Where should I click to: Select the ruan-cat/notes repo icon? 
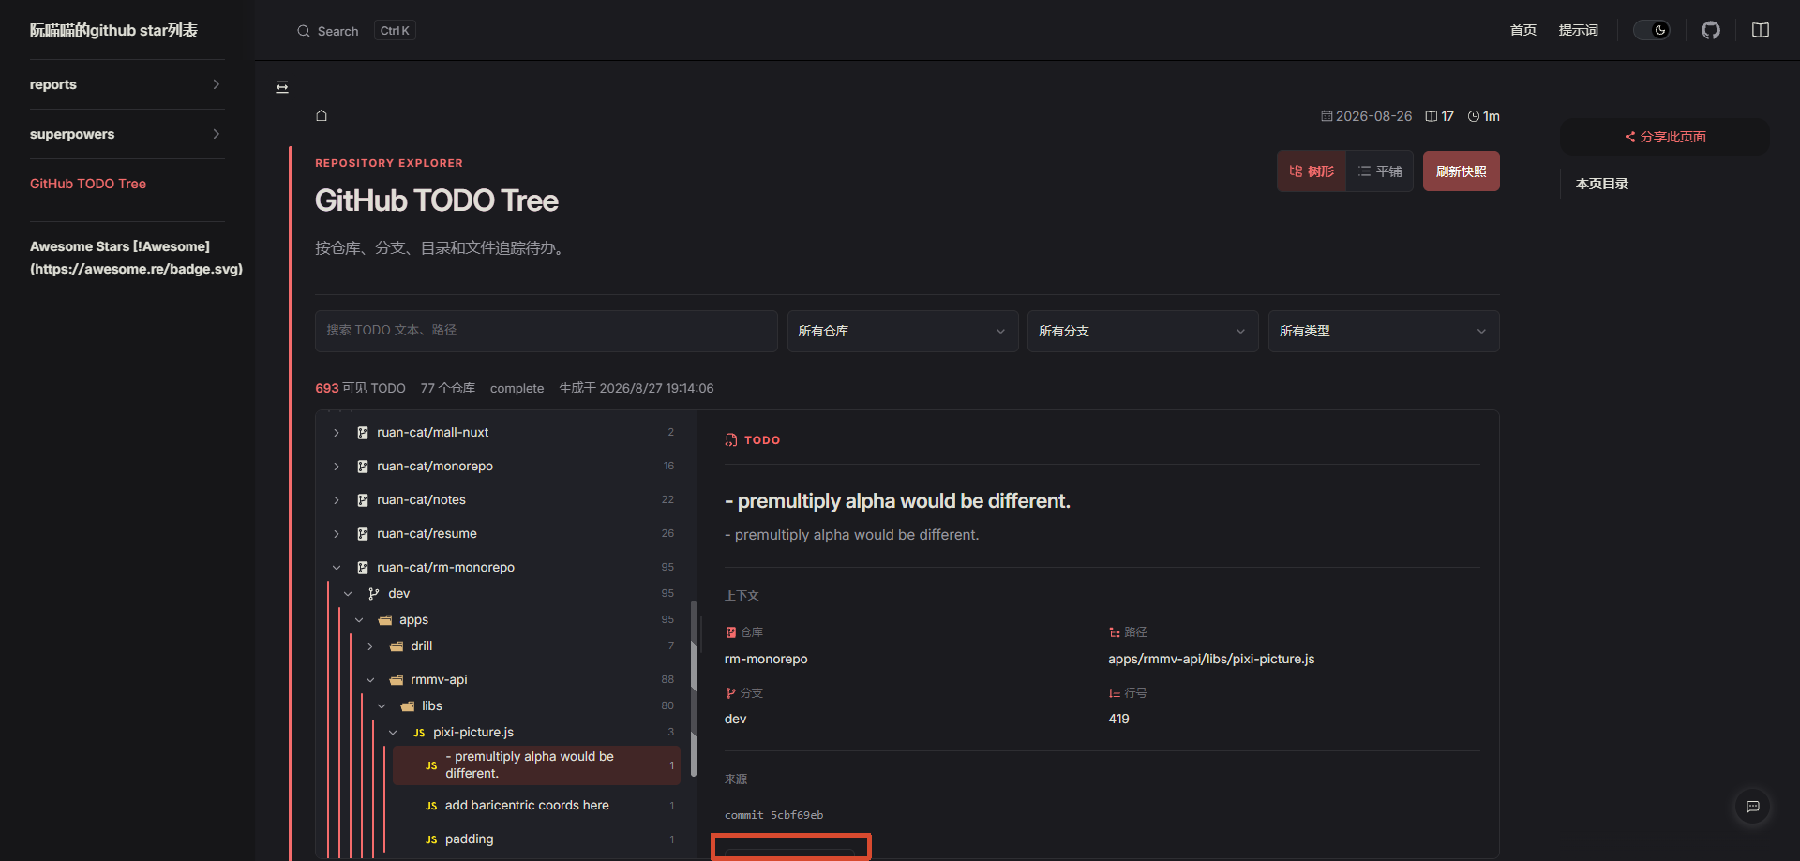tap(363, 500)
